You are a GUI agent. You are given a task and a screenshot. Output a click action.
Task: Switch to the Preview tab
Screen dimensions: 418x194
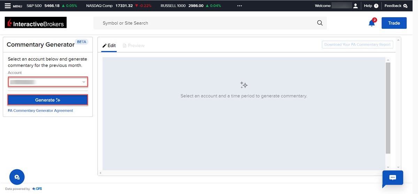click(x=134, y=46)
